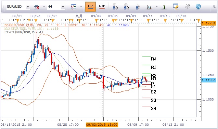Click the S3 pivot level label

coord(153,100)
